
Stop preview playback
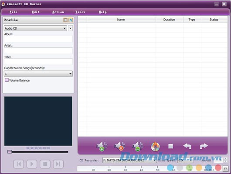click(45, 164)
